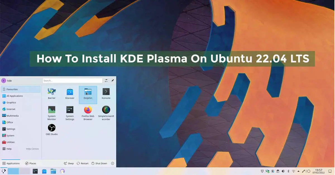This screenshot has height=175, width=335.
Task: Pin the application launcher open
Action: (113, 81)
